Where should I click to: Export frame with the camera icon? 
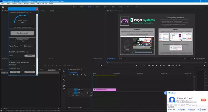click(176, 65)
